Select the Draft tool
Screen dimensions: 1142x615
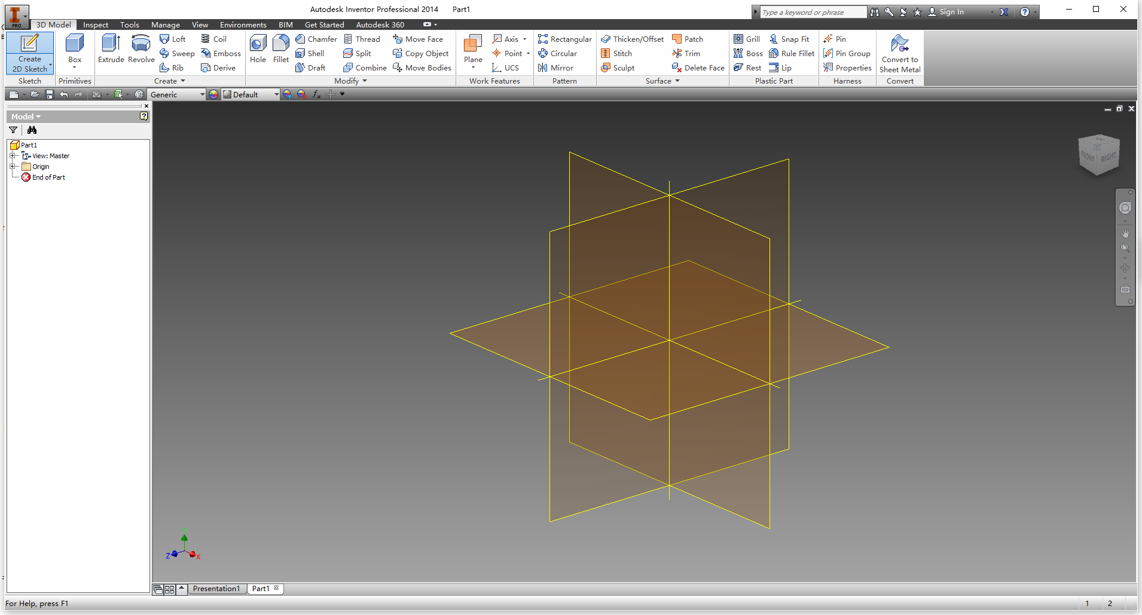tap(310, 67)
